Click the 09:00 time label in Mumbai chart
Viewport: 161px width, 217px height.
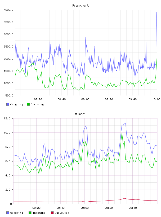[85, 208]
